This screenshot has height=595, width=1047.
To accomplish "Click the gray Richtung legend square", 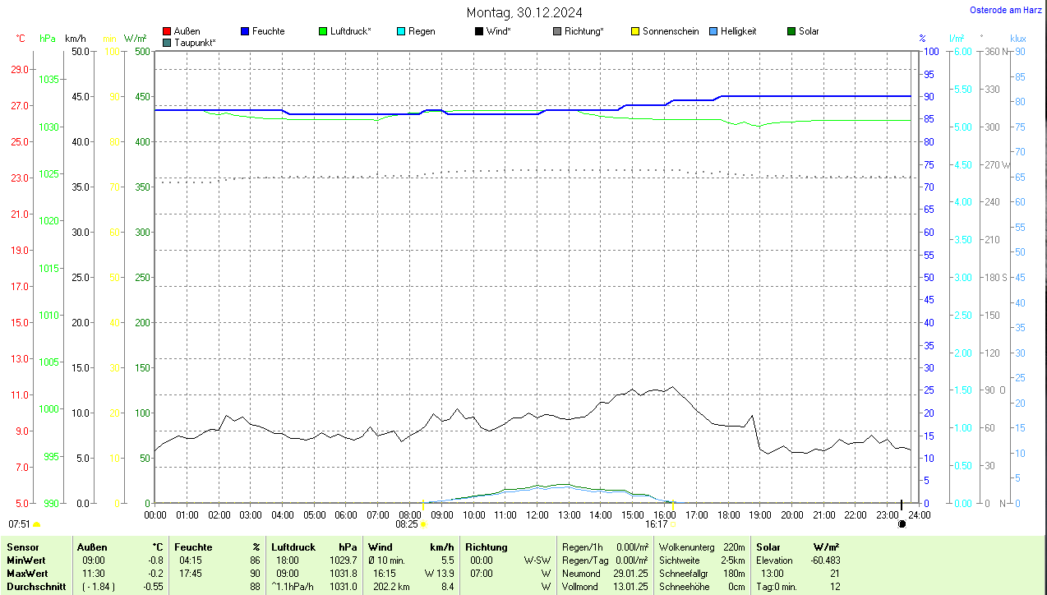I will point(557,31).
